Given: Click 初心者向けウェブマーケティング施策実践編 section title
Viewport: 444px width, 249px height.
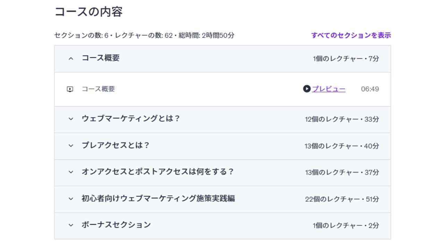Looking at the screenshot, I should click(158, 199).
